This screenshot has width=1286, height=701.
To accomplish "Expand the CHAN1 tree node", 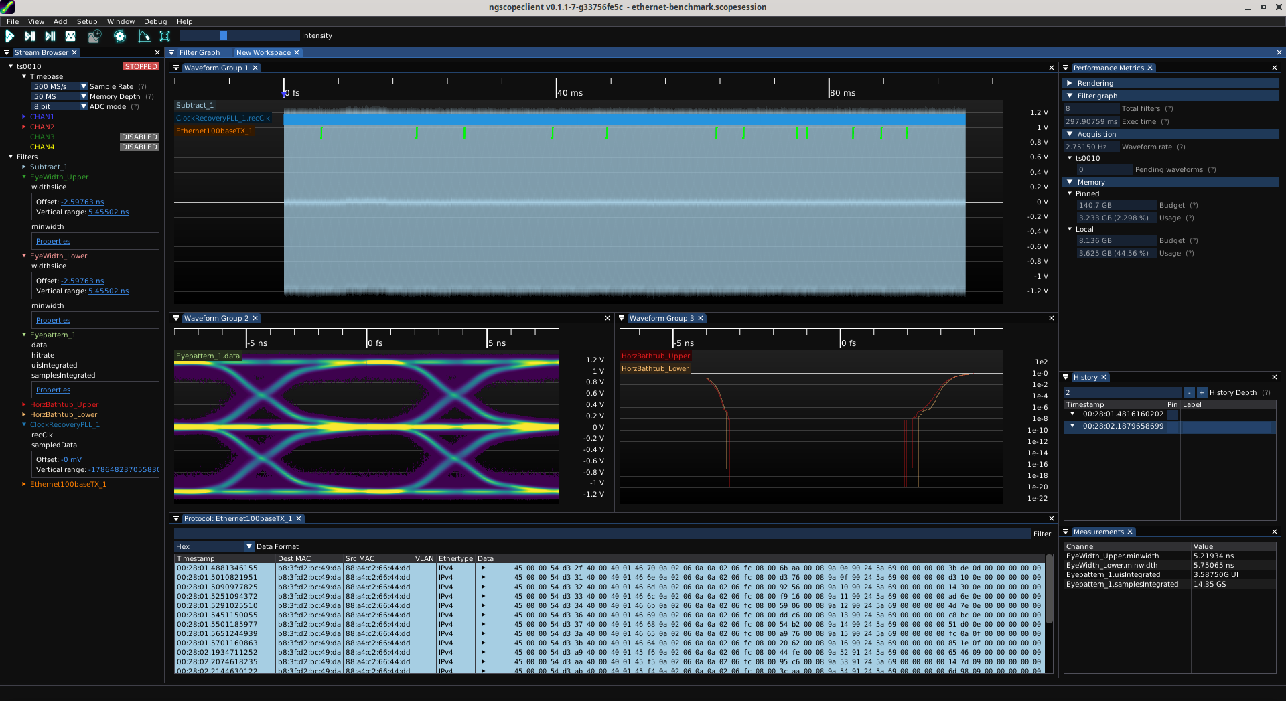I will coord(24,117).
